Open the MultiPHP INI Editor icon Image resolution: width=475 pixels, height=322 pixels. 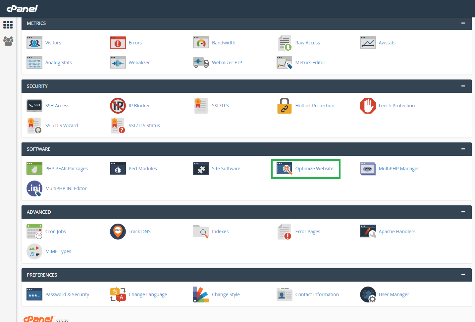pos(34,188)
